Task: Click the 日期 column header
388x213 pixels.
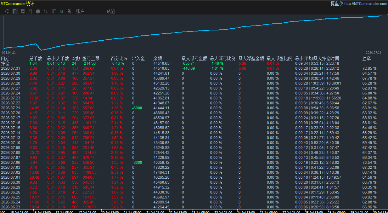Action: pos(5,59)
